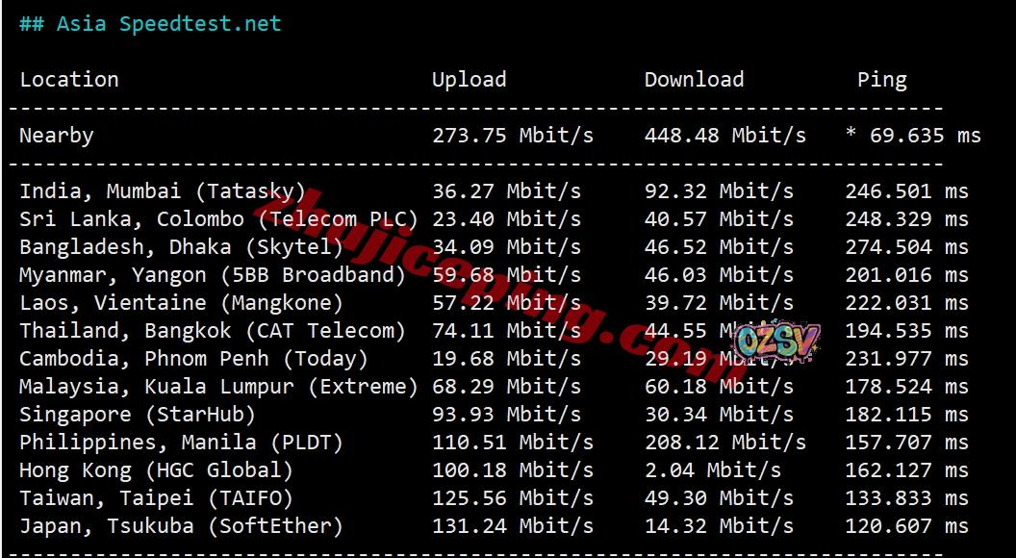
Task: Click the OZSV colorful logo sticker
Action: pos(776,342)
